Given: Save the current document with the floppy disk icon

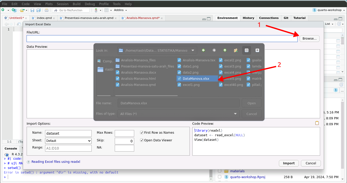Looking at the screenshot, I should coord(32,10).
